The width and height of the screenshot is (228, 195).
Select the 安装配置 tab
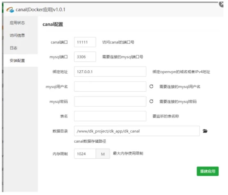(17, 60)
